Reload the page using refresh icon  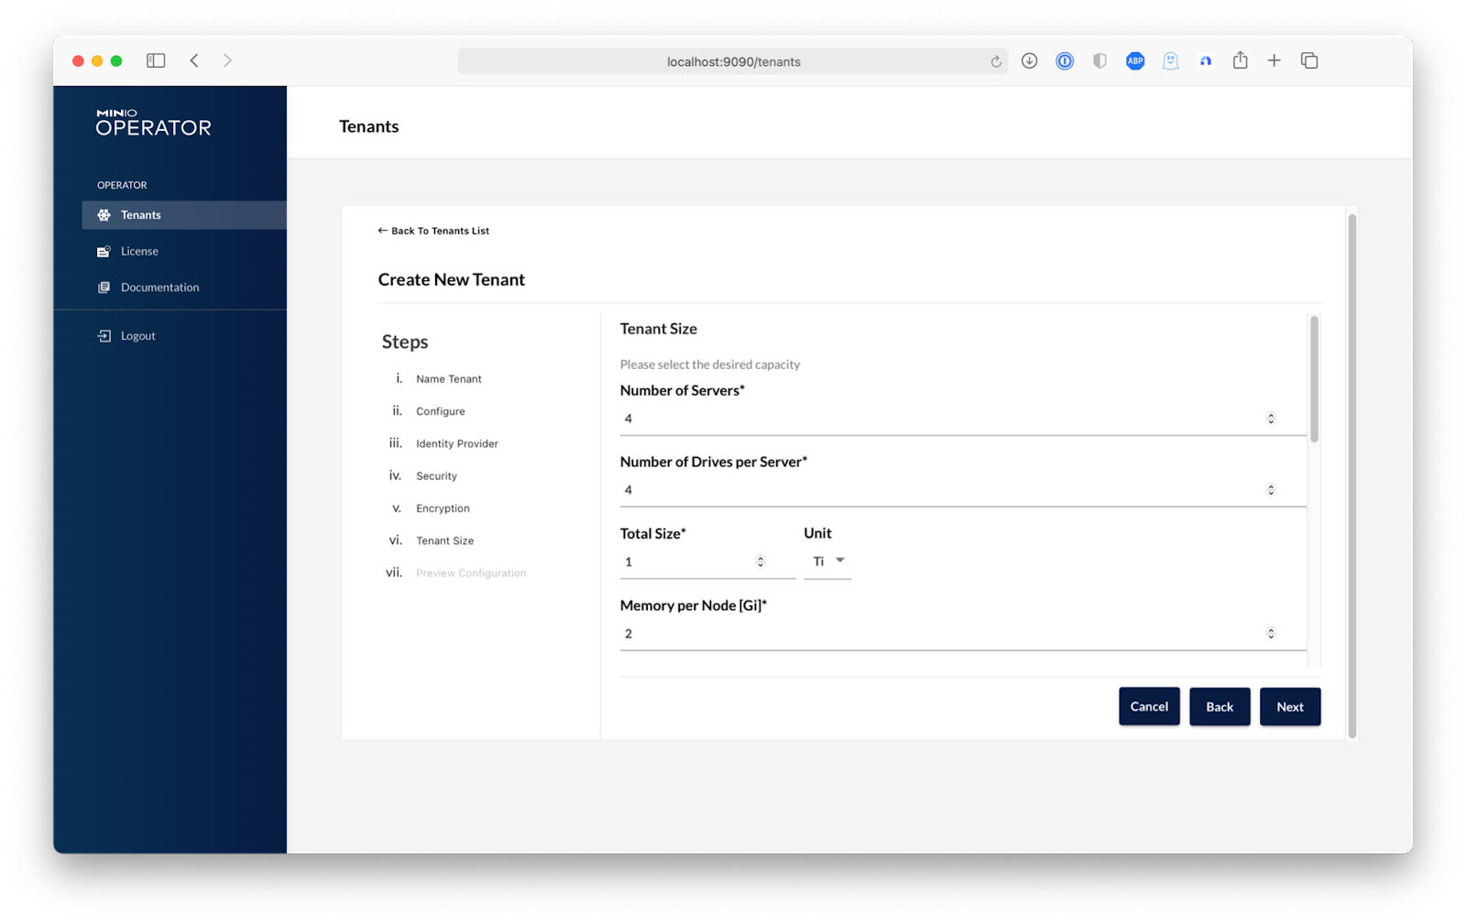pos(996,61)
